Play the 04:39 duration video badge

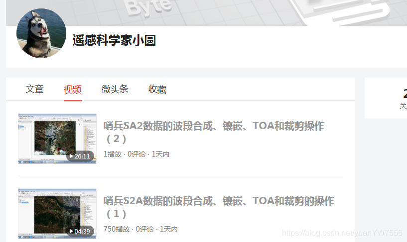coord(80,231)
